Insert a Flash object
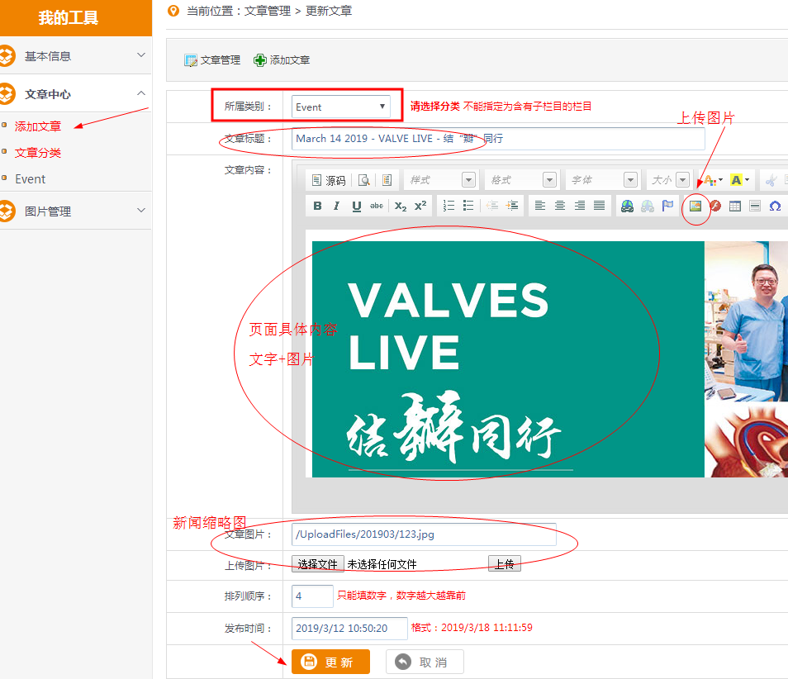This screenshot has width=788, height=679. (x=715, y=206)
